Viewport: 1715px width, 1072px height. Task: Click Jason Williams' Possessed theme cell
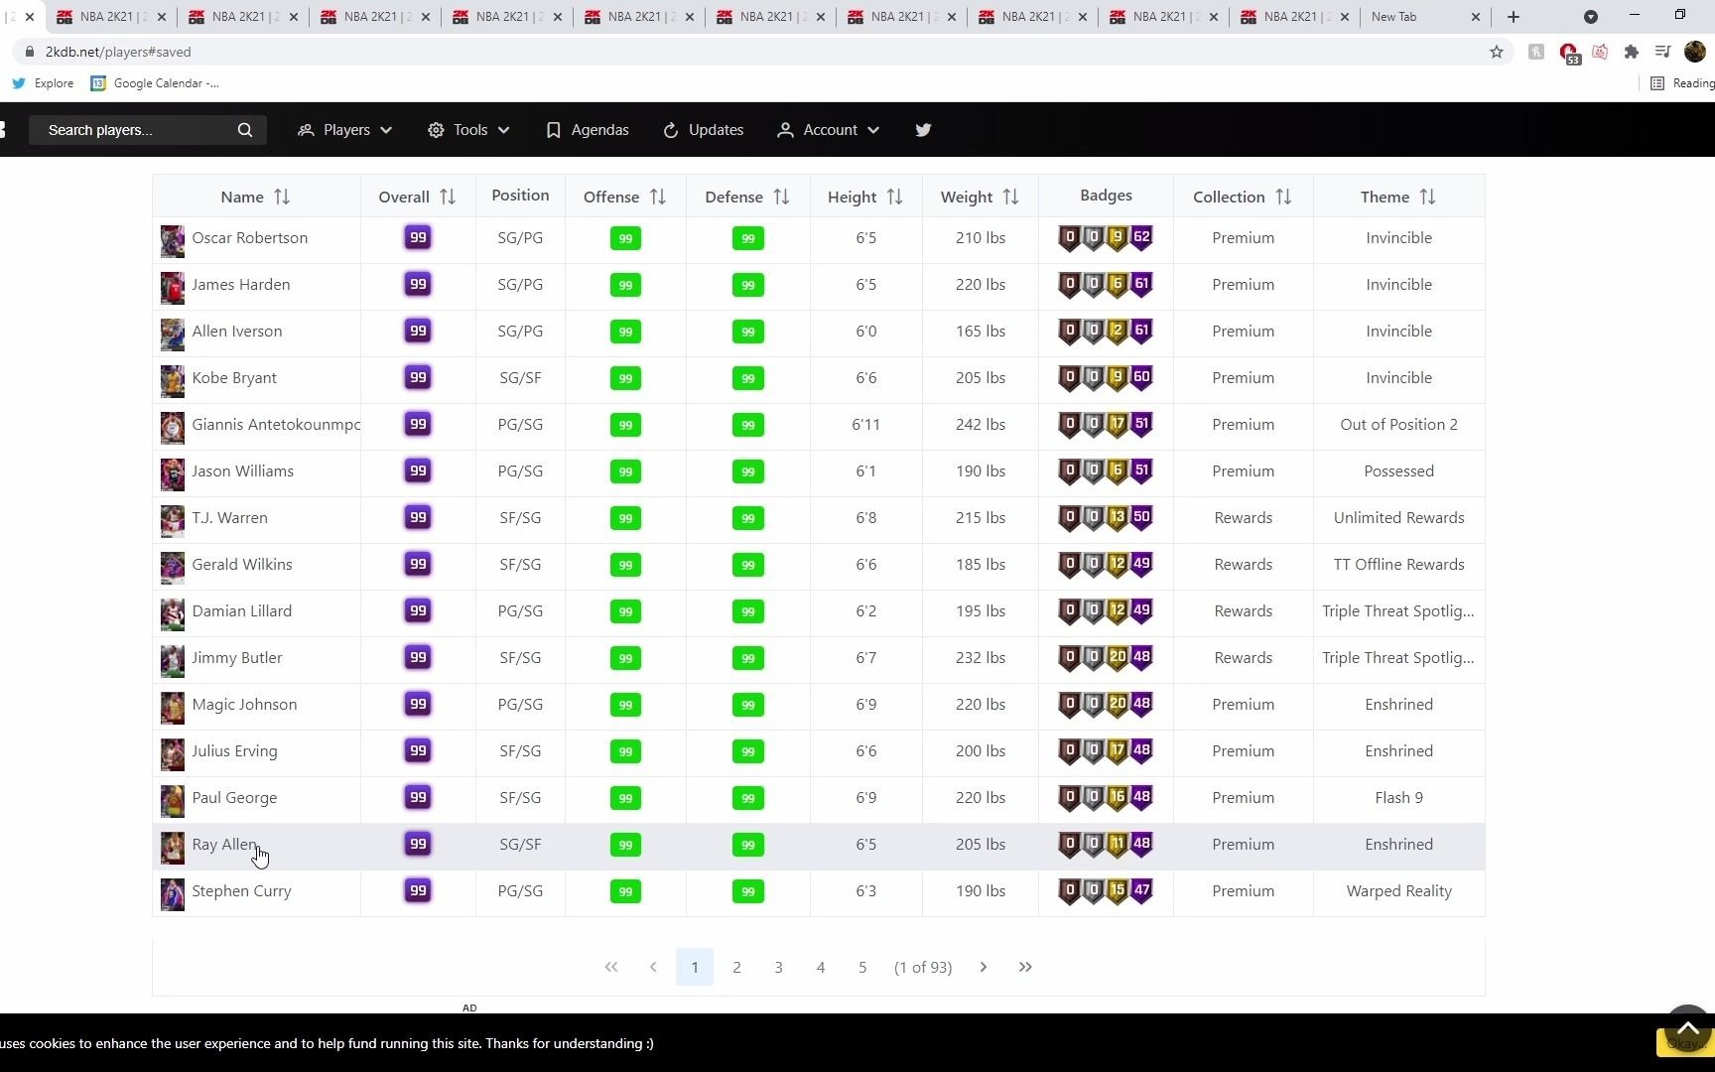pos(1398,471)
